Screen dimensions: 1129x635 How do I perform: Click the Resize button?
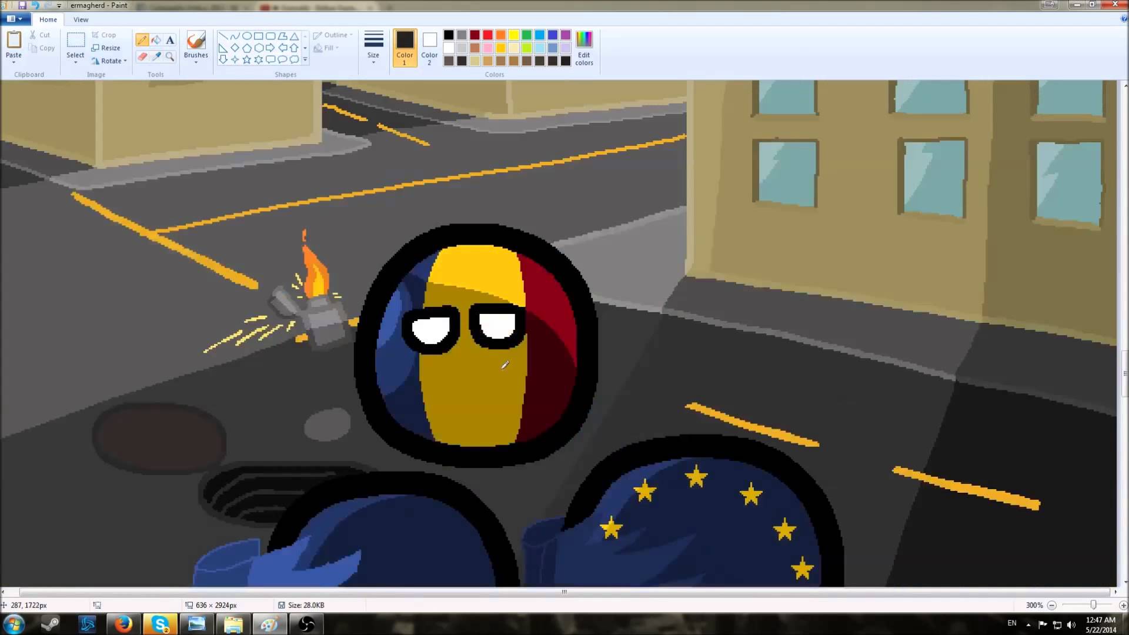tap(106, 48)
